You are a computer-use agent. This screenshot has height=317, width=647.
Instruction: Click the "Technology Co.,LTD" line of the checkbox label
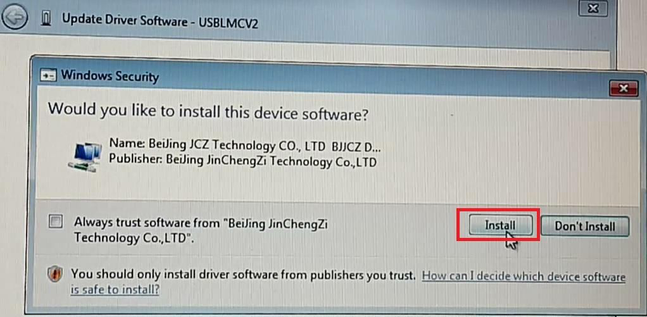point(134,239)
